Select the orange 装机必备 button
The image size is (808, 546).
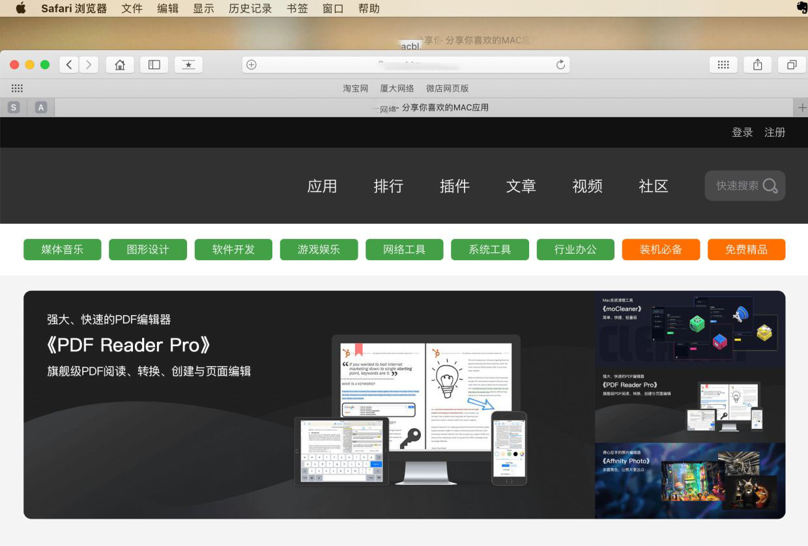(661, 249)
